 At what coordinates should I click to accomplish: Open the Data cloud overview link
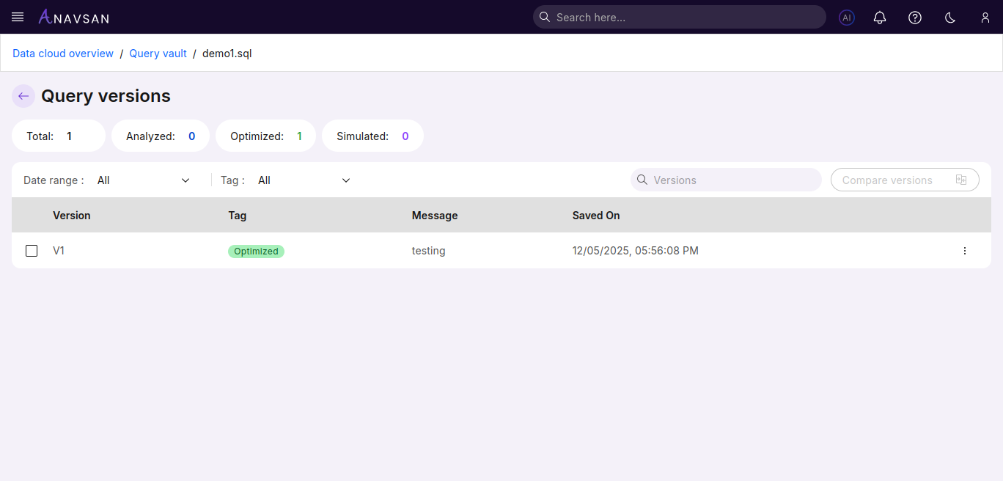pyautogui.click(x=62, y=53)
